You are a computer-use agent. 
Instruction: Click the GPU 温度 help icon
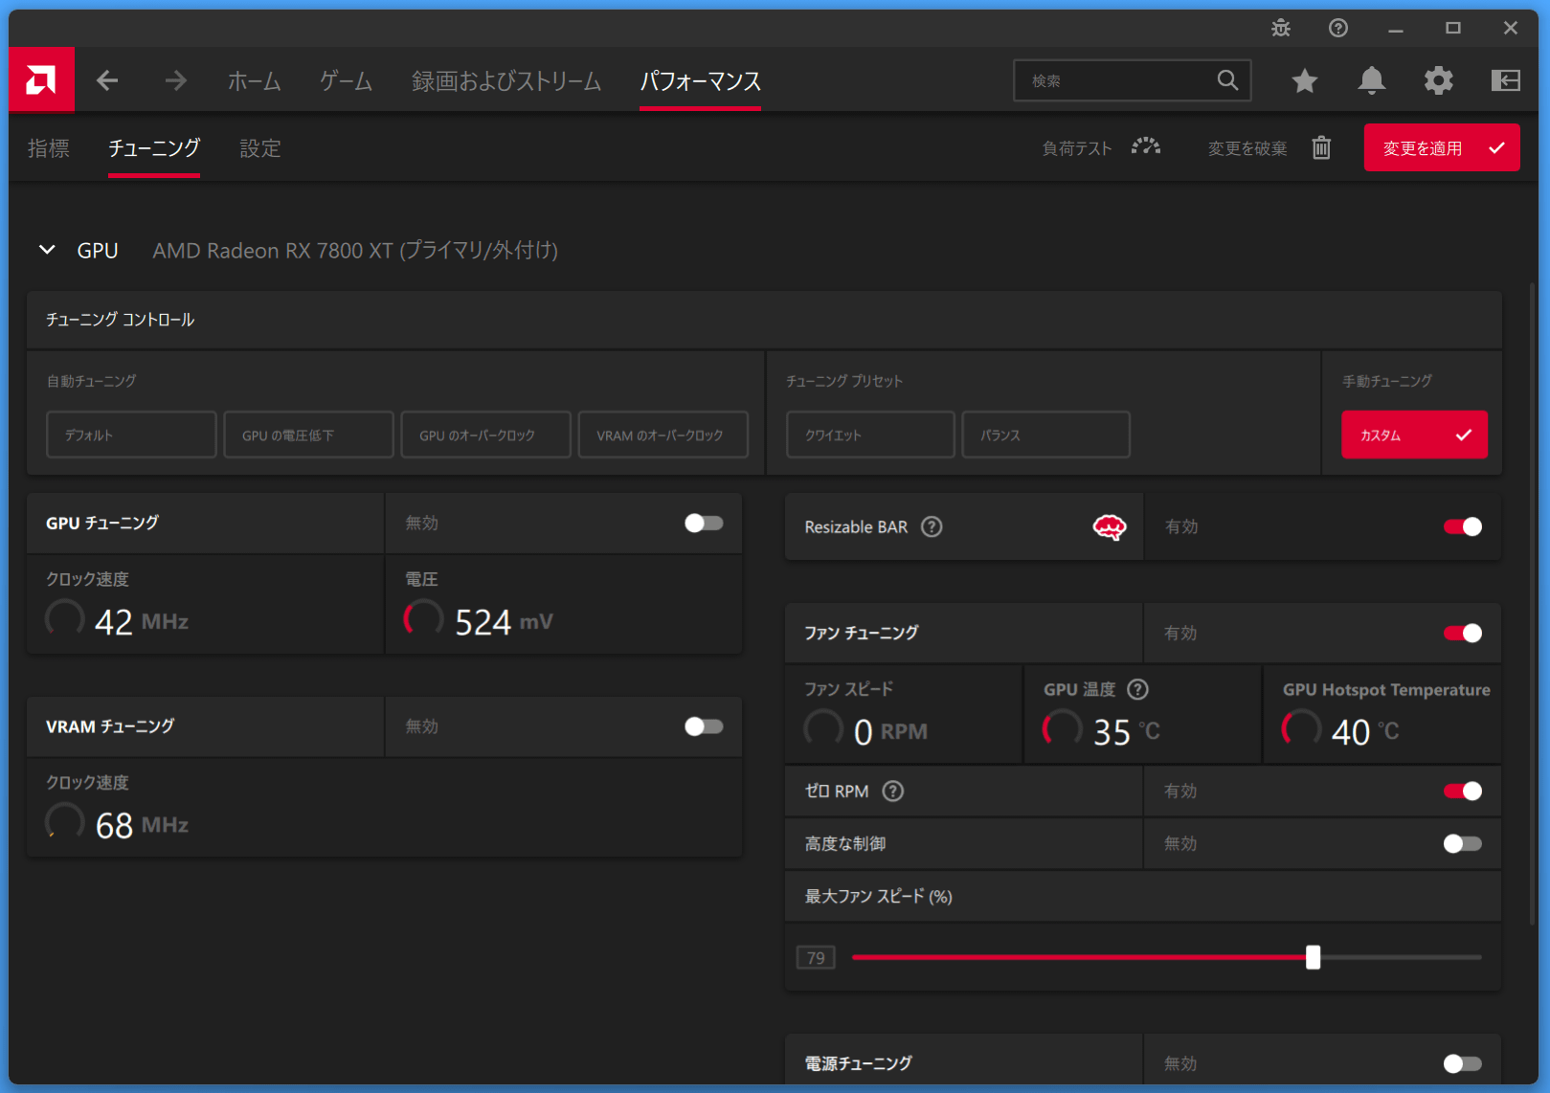pos(1137,689)
